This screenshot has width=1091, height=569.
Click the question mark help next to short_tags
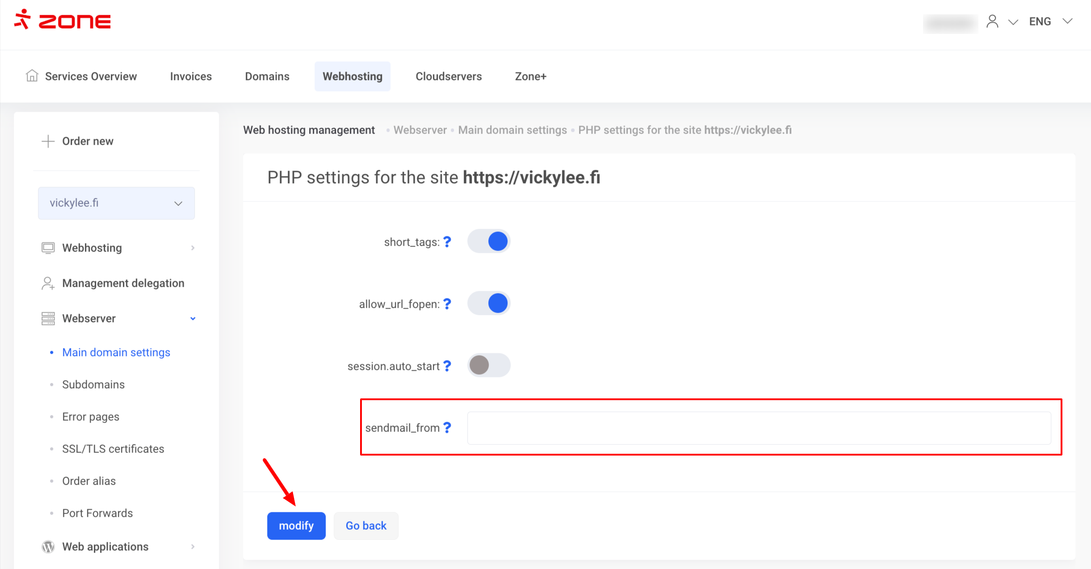pos(447,242)
